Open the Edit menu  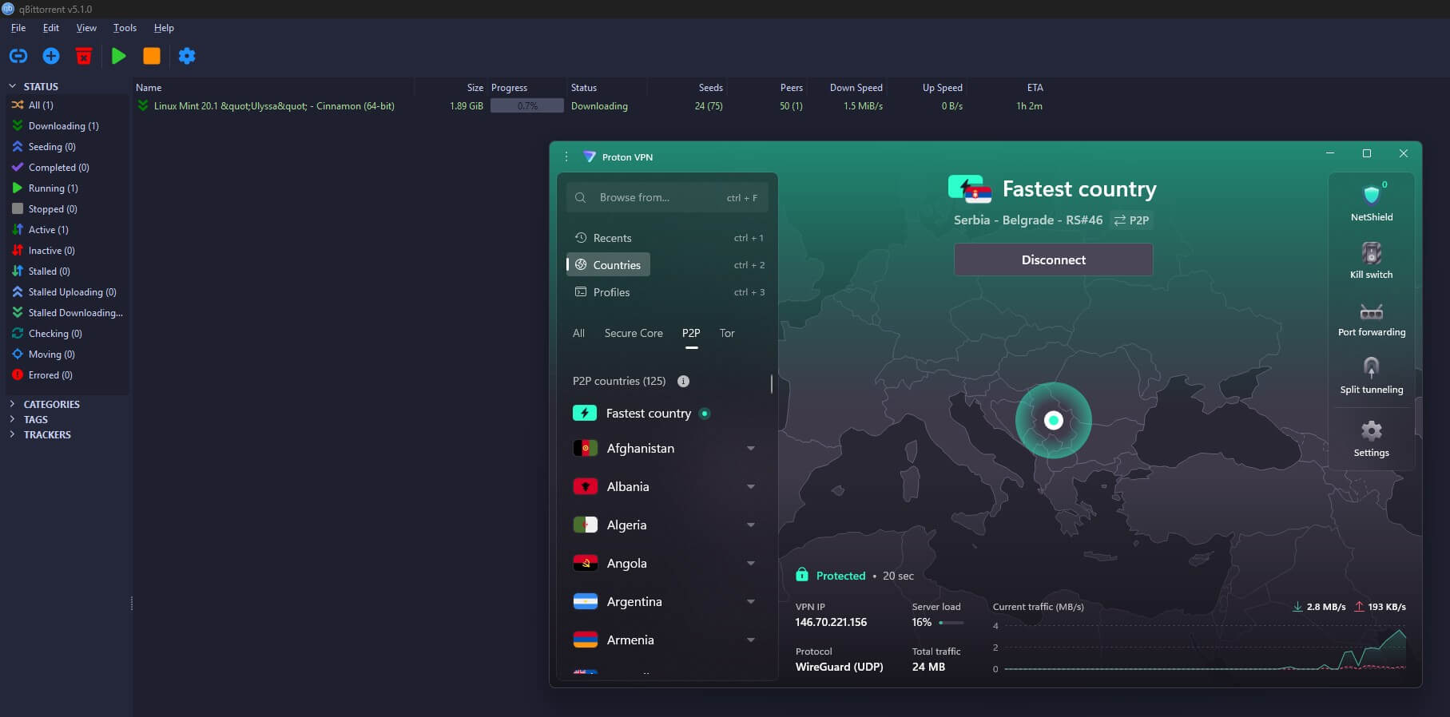[51, 28]
